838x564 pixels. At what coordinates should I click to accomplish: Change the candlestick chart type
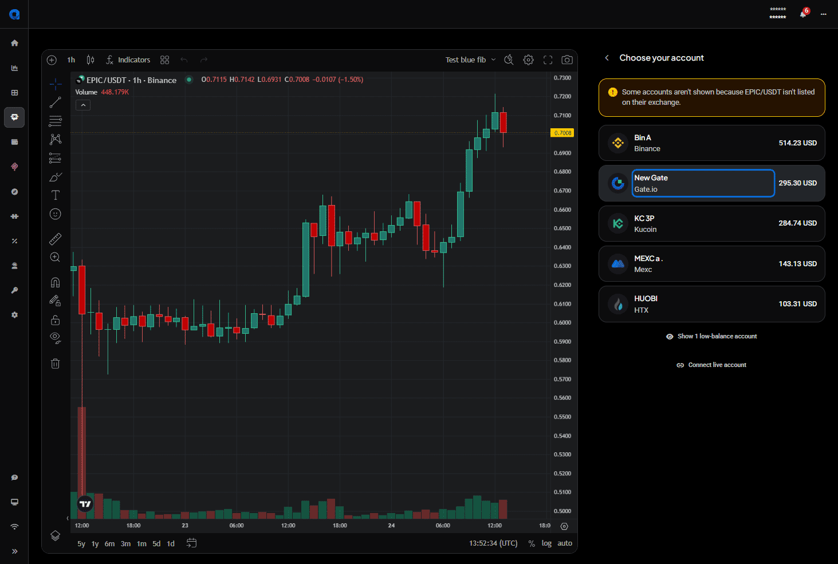[x=91, y=60]
